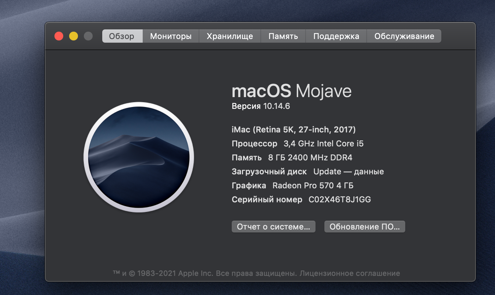The height and width of the screenshot is (295, 495).
Task: Click the iMac Retina 5K model line
Action: pos(293,129)
